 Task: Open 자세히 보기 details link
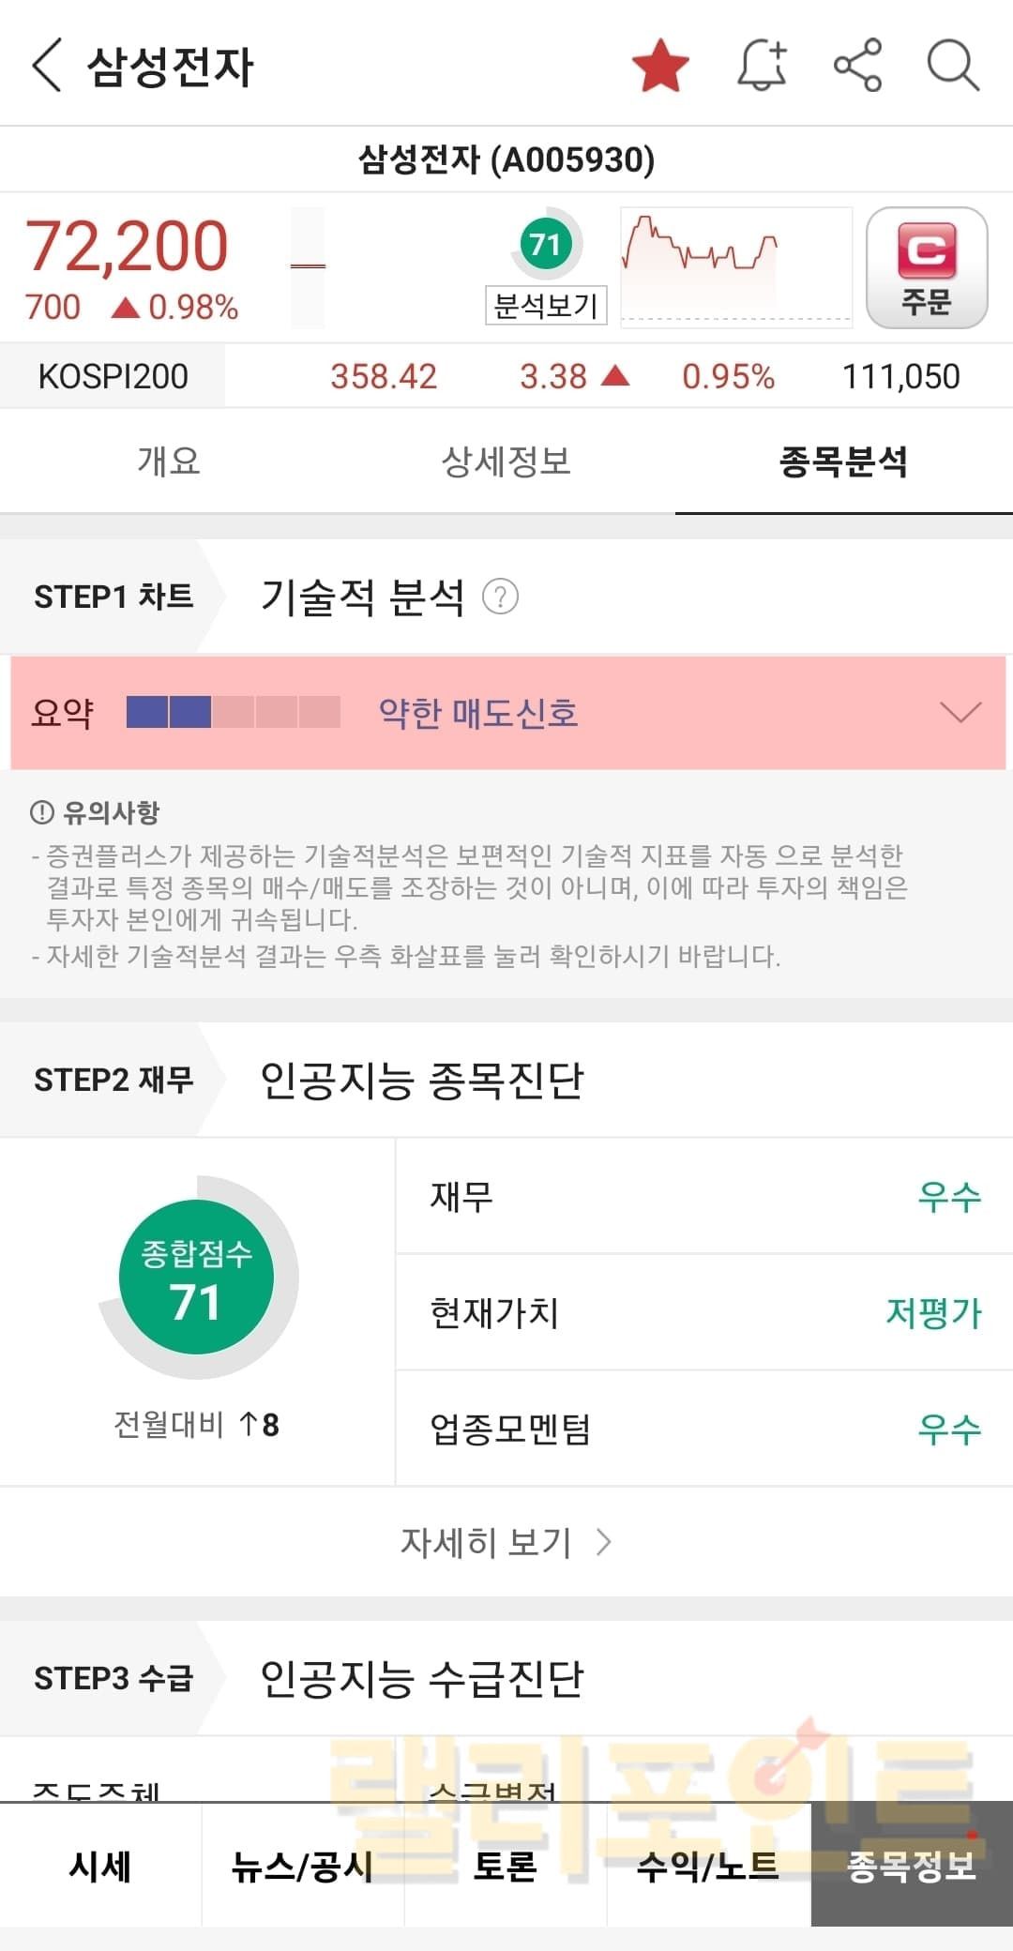tap(506, 1542)
